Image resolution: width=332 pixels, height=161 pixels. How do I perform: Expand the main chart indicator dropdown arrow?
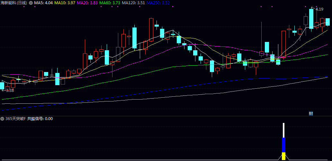(31, 3)
